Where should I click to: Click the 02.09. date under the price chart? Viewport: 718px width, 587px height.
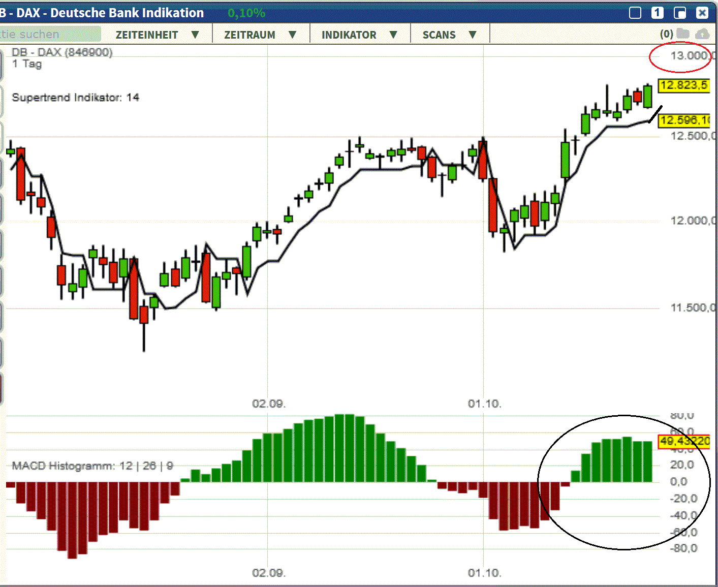269,404
